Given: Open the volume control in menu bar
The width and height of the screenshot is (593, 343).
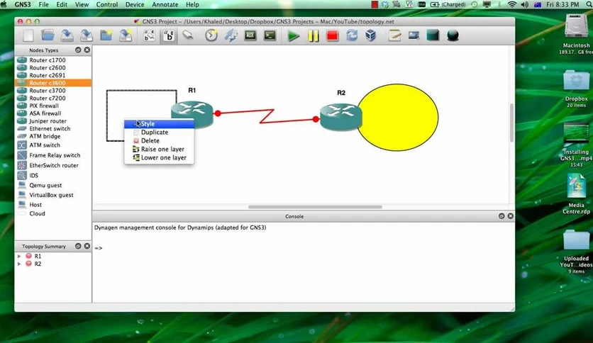Looking at the screenshot, I should [524, 4].
